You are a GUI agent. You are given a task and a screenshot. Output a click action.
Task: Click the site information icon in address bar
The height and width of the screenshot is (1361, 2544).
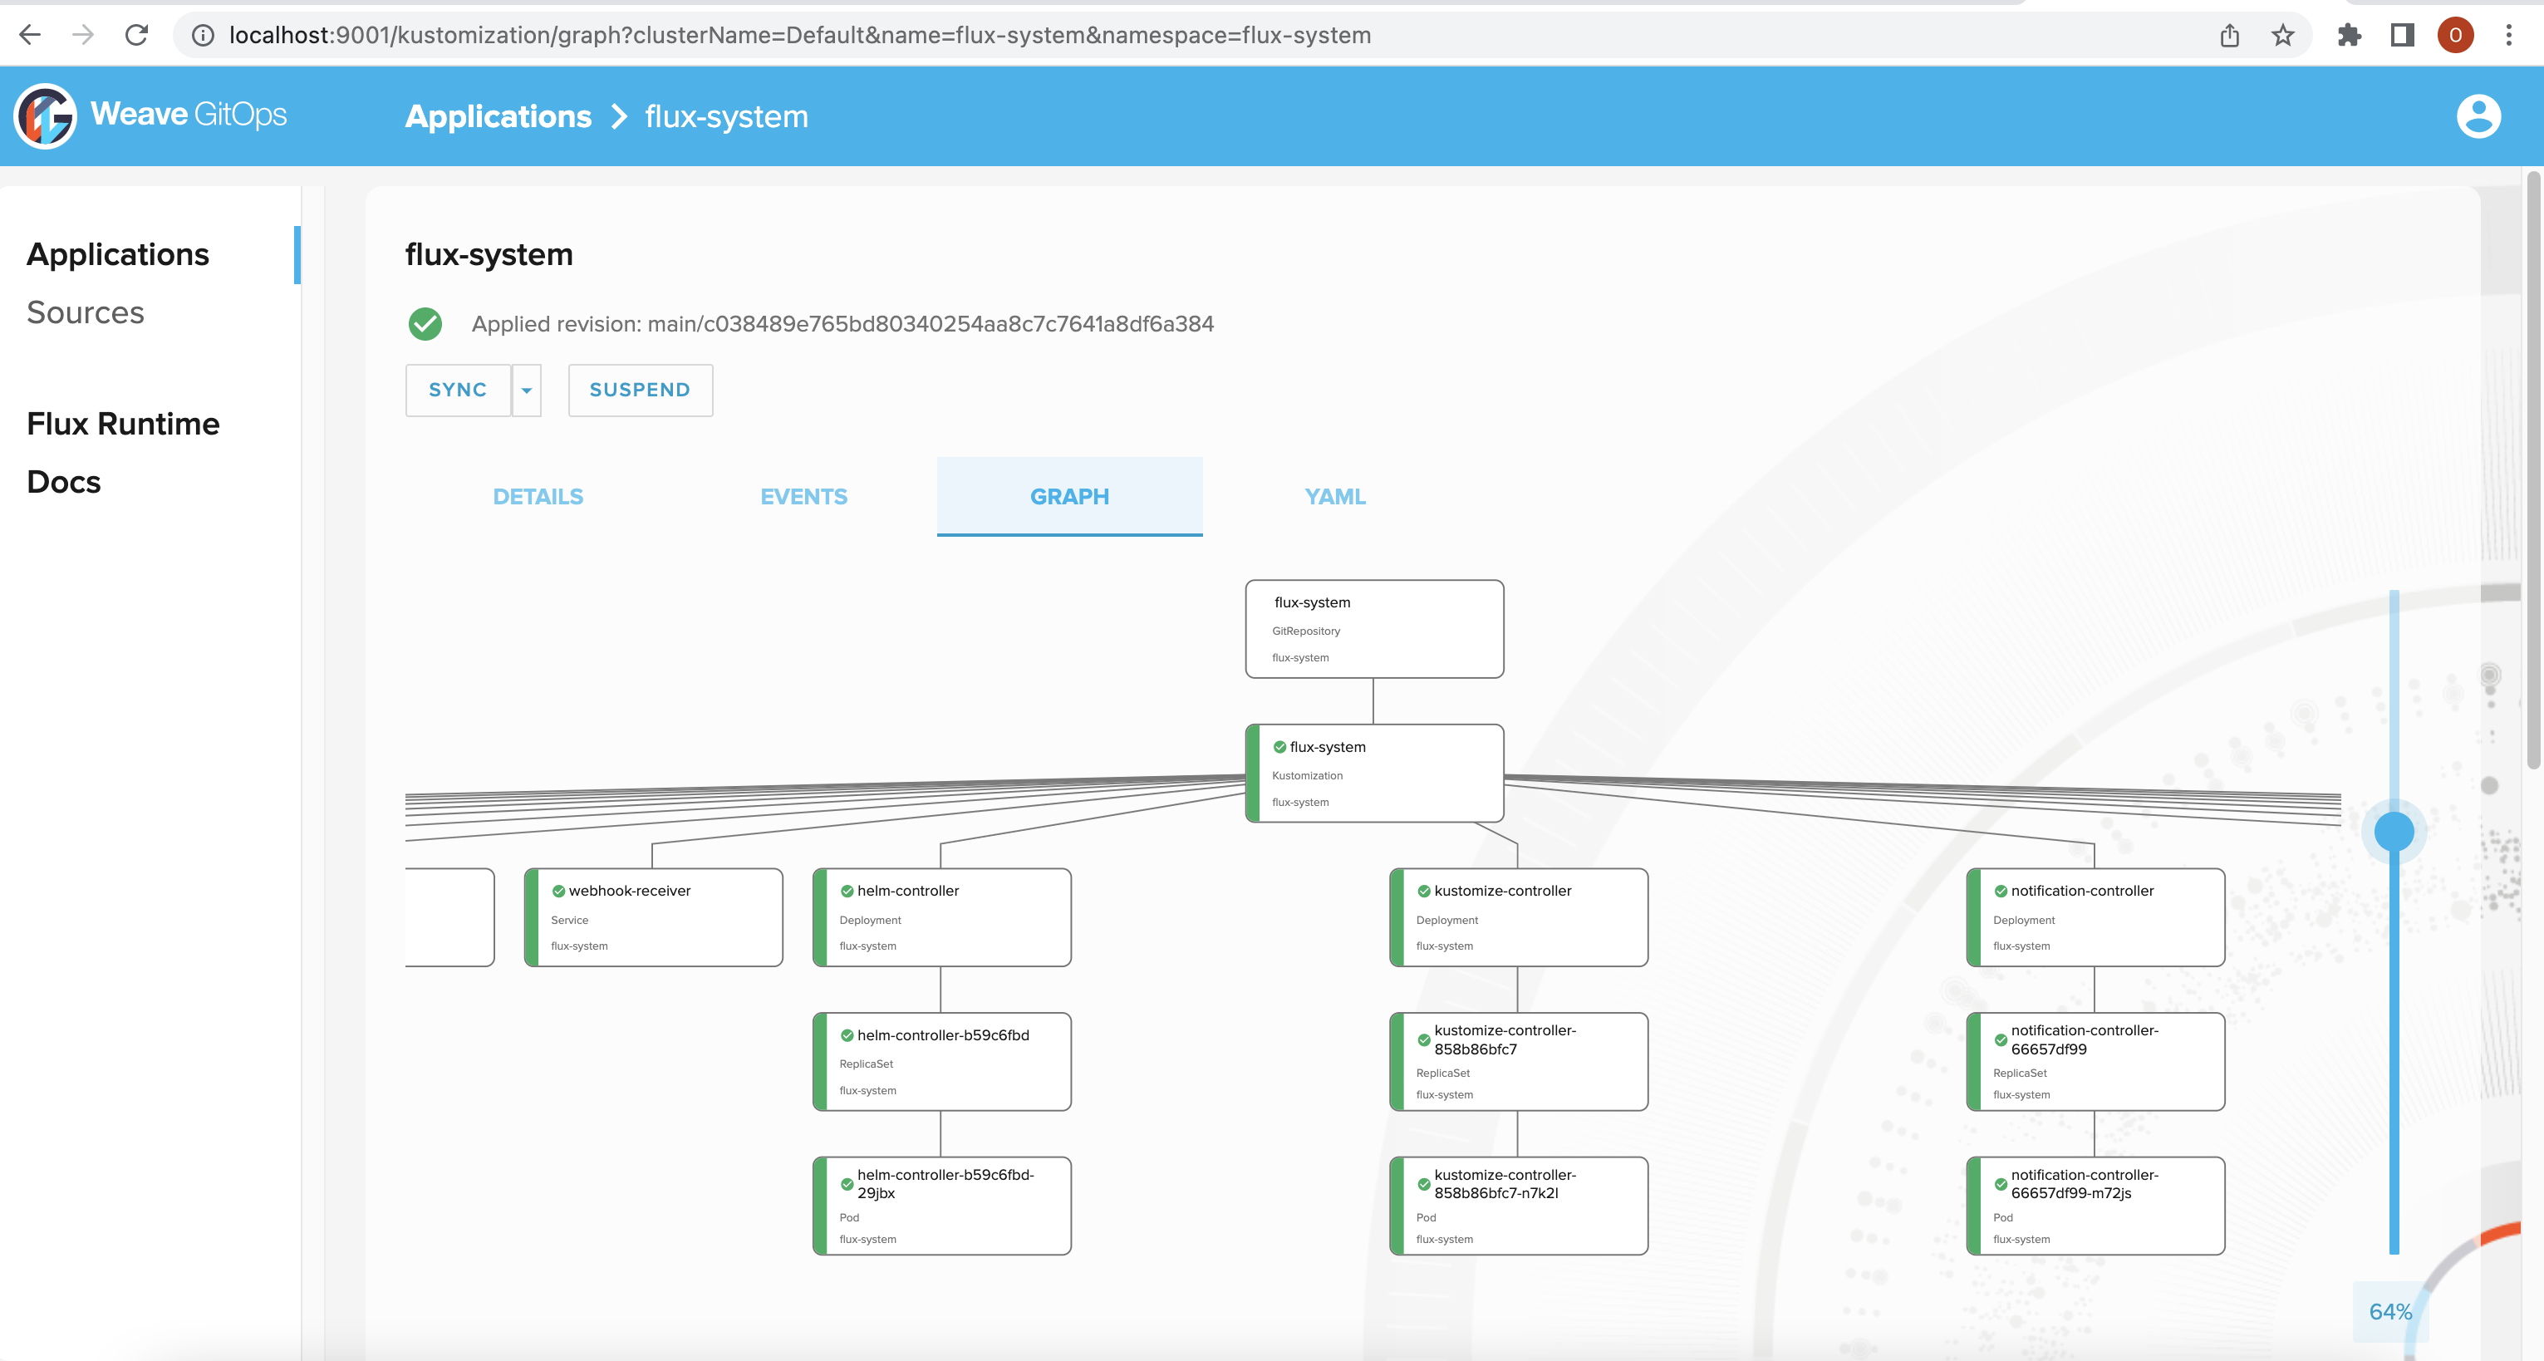click(x=203, y=36)
